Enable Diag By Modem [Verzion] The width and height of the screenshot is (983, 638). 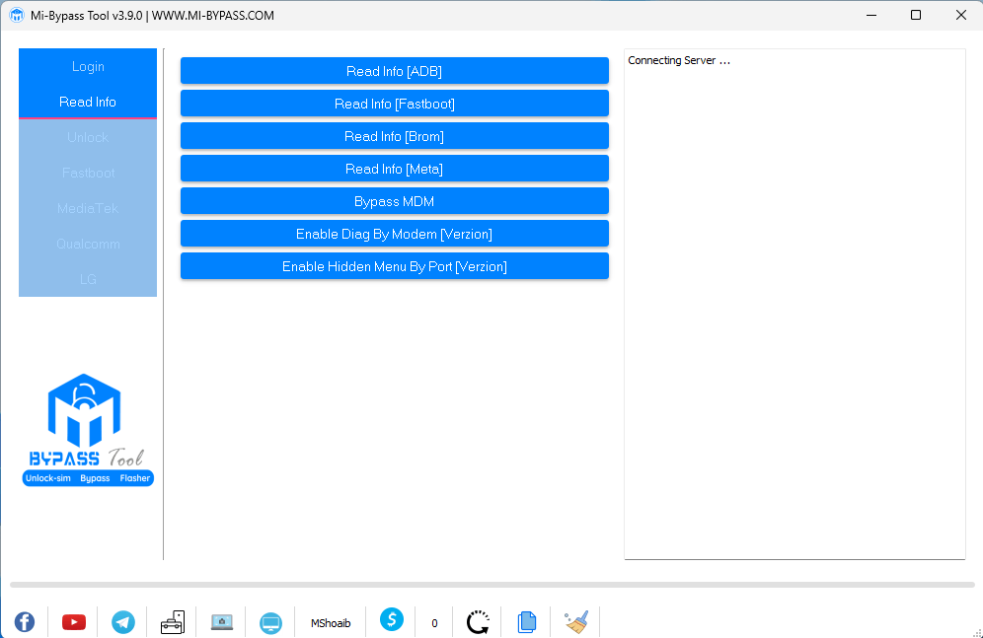click(394, 234)
